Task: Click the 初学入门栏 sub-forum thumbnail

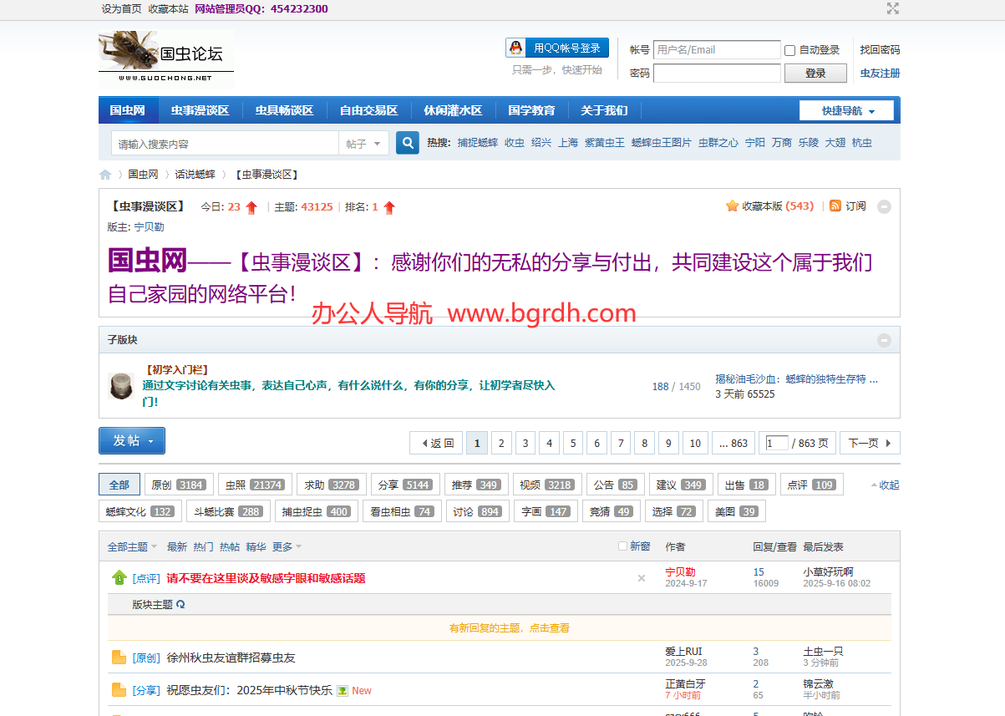Action: point(121,386)
